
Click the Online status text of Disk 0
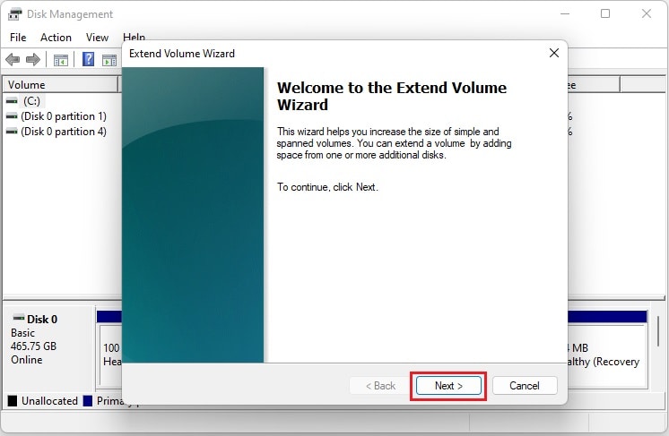pos(26,360)
